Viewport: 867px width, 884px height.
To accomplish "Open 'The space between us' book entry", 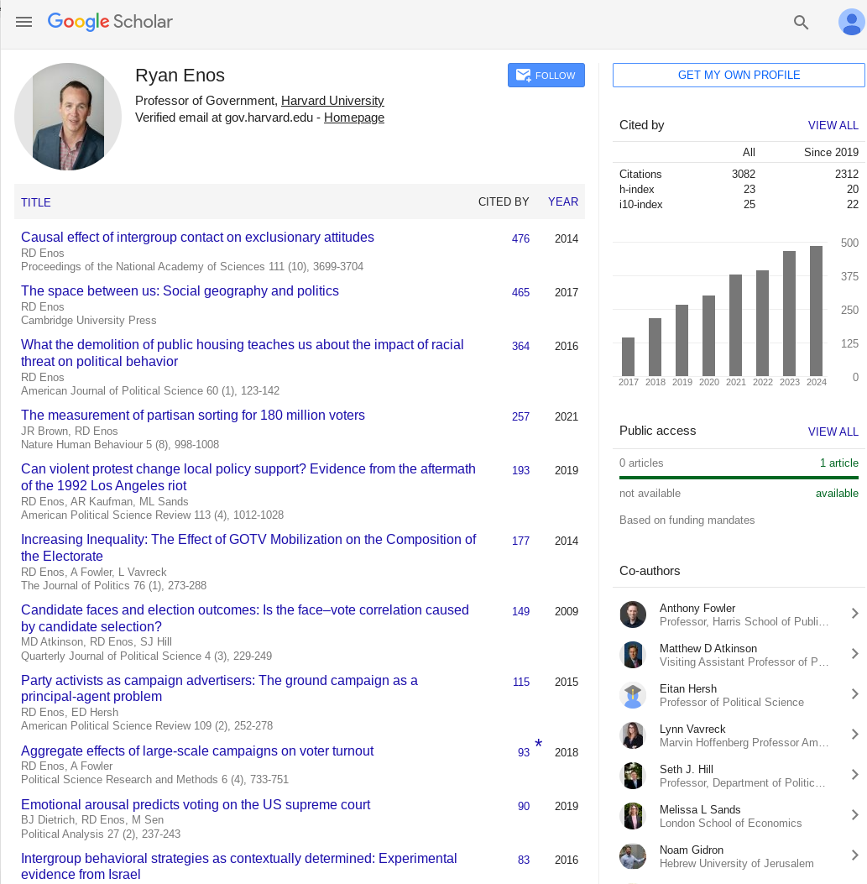I will pyautogui.click(x=180, y=291).
